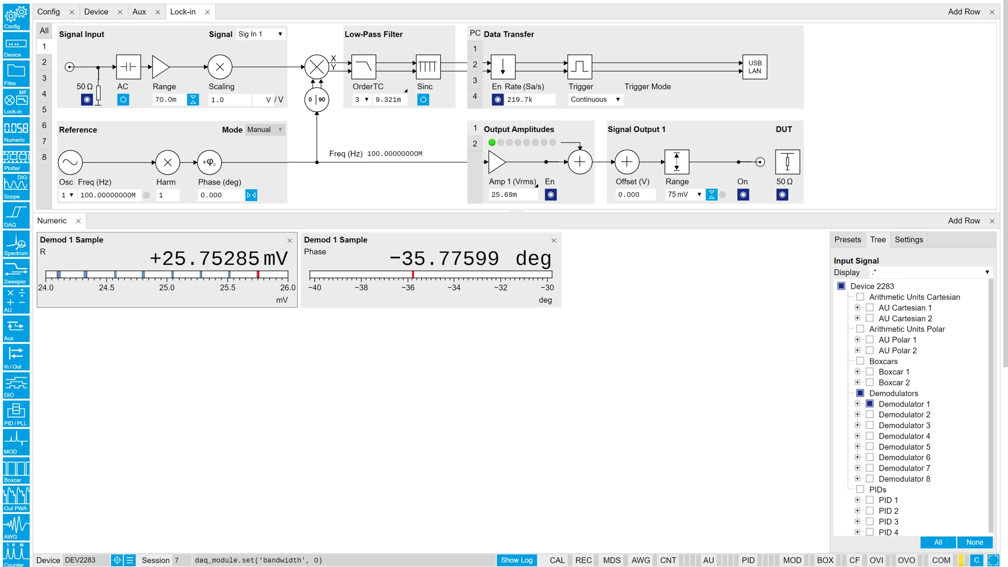The height and width of the screenshot is (567, 1008).
Task: Toggle the Amp 1 output enable
Action: click(551, 195)
